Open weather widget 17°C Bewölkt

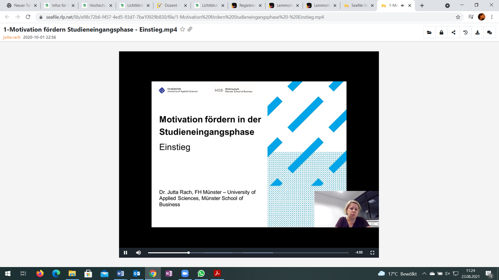coord(398,274)
